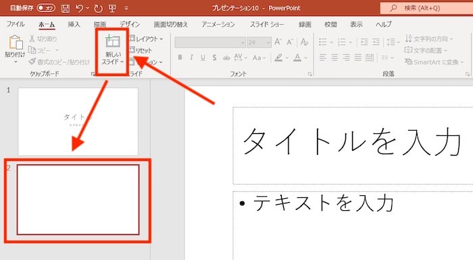Click the 貼り付け paste clipboard icon
The image size is (473, 260).
16,42
